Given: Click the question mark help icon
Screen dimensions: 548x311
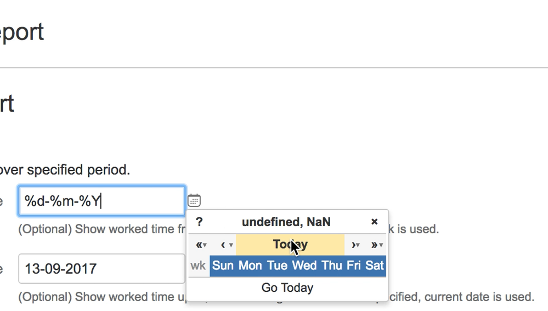Looking at the screenshot, I should [x=199, y=222].
